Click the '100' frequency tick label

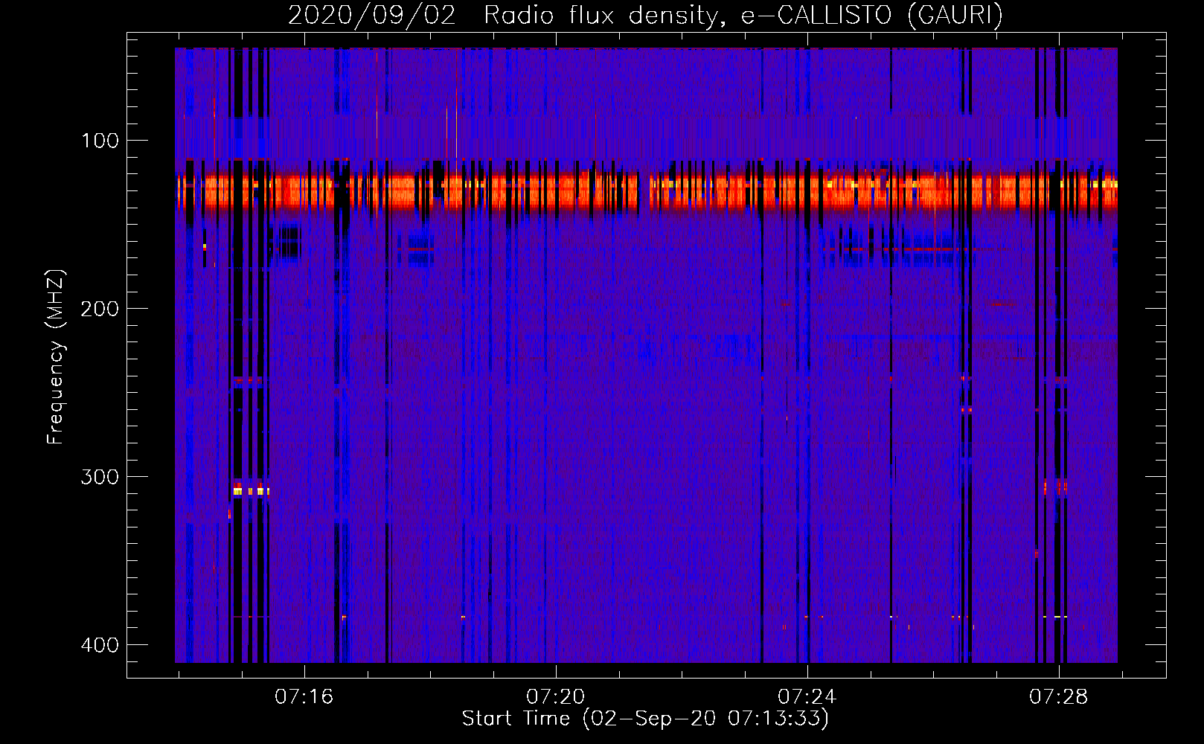click(100, 141)
